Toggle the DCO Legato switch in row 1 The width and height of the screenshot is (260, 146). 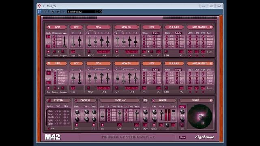pos(63,52)
